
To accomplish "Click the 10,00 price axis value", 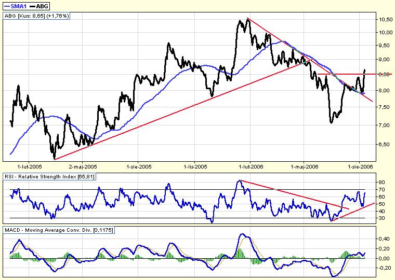I will point(386,32).
